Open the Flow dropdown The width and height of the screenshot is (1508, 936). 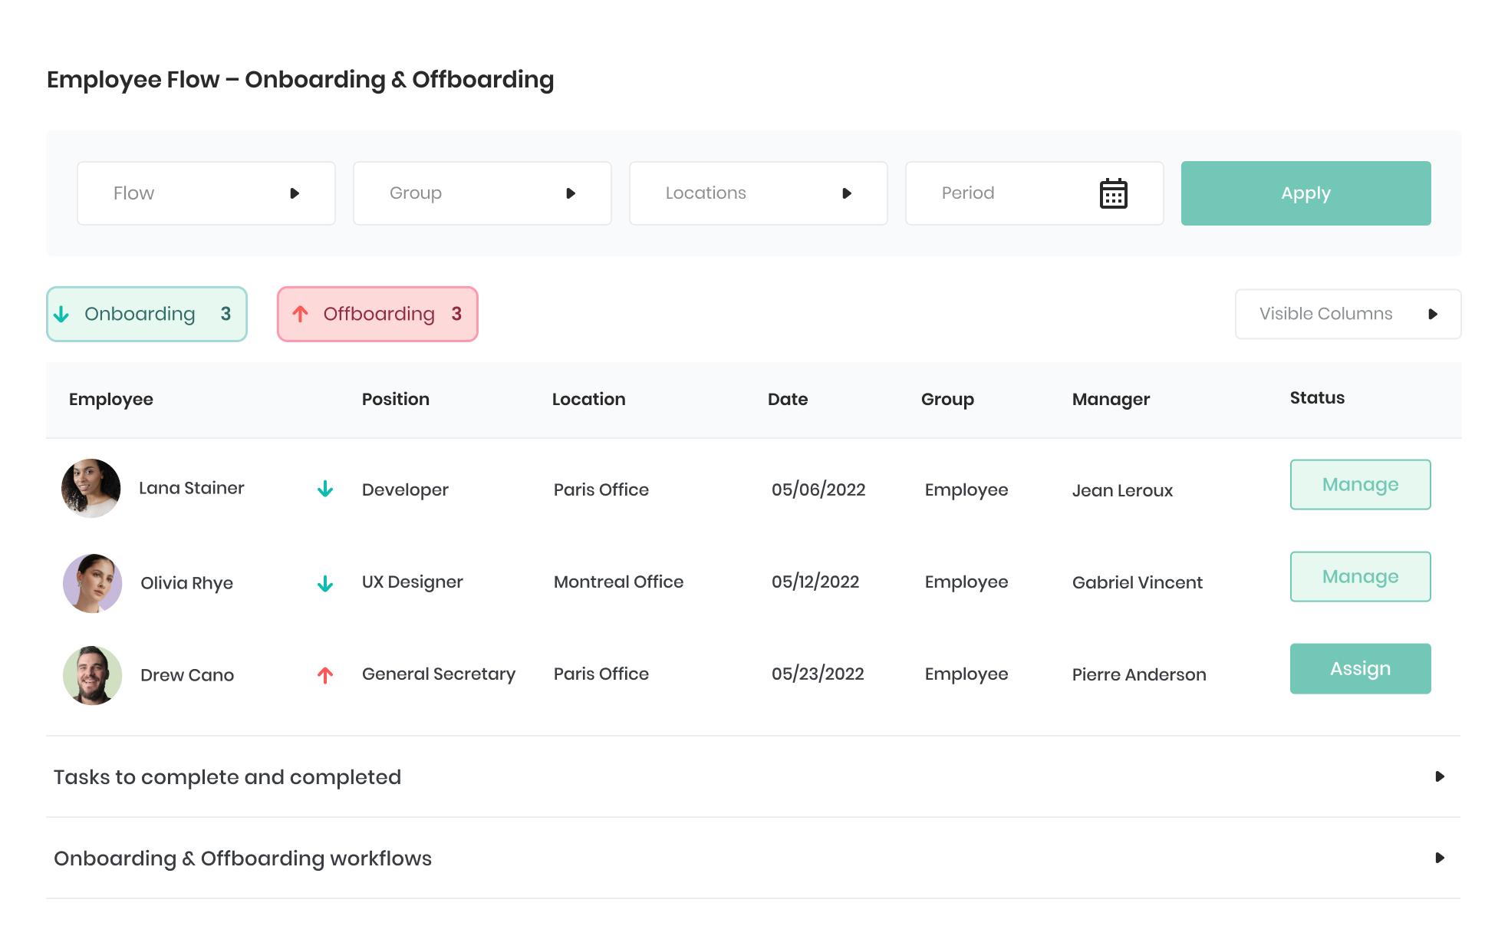(x=206, y=193)
